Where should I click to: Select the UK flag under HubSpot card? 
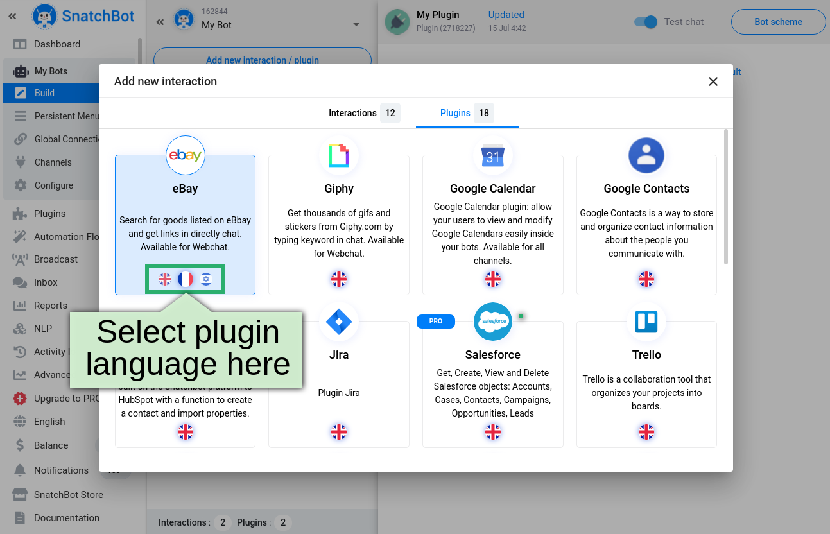point(186,432)
